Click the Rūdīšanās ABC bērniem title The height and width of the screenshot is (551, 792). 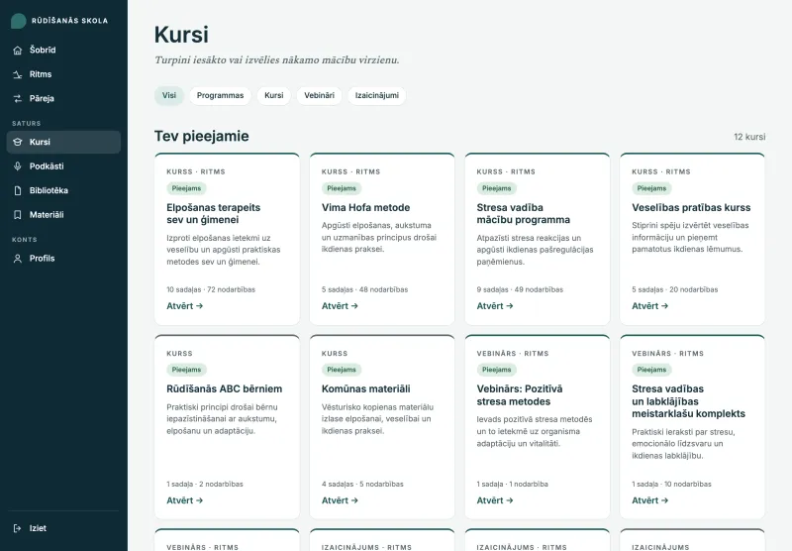pos(225,389)
